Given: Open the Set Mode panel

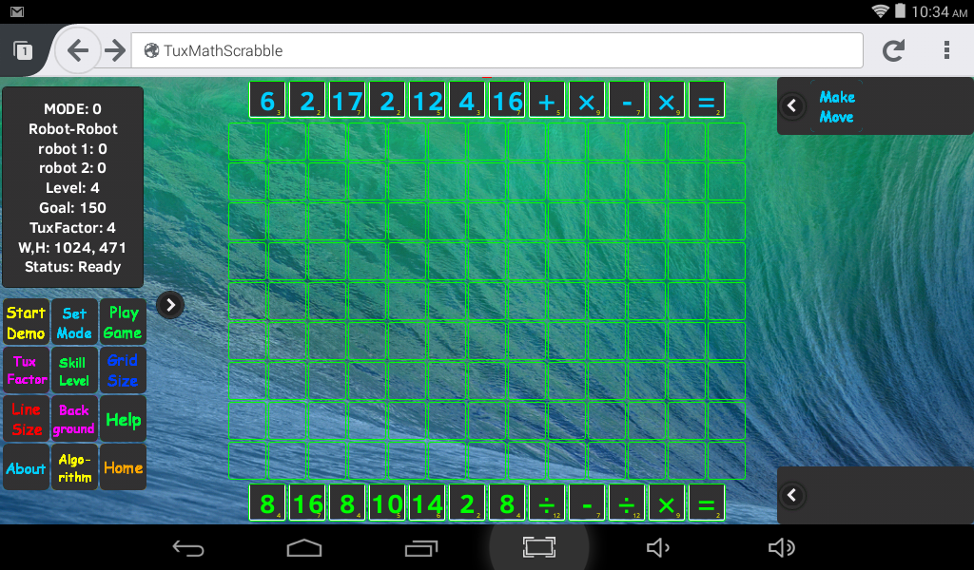Looking at the screenshot, I should (74, 322).
